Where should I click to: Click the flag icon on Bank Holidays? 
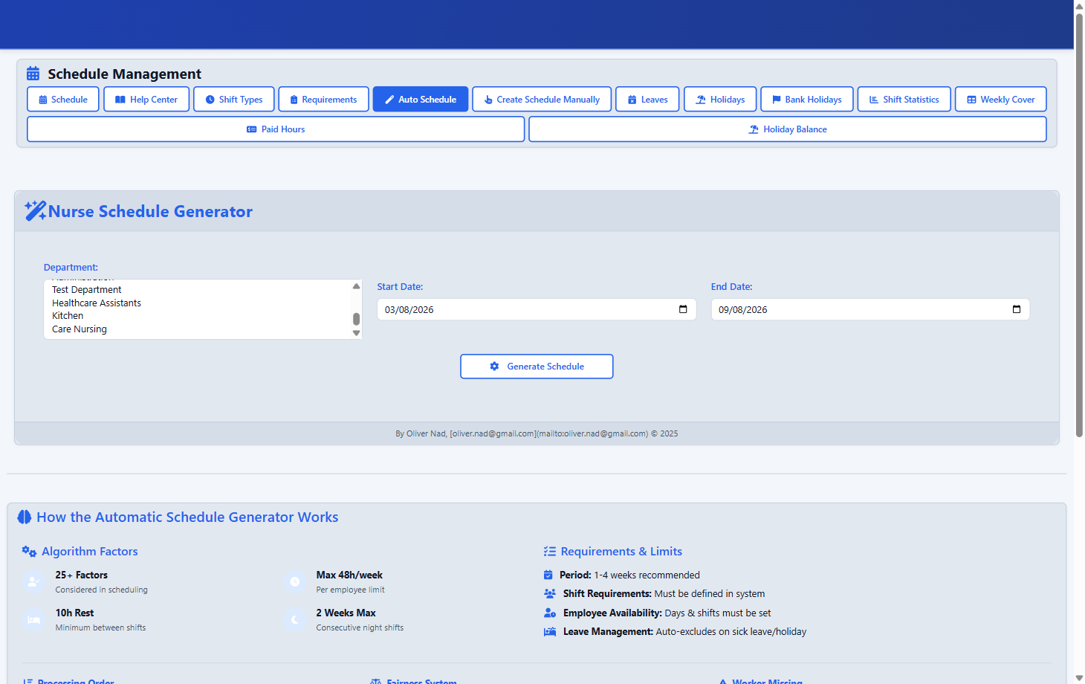[x=777, y=100]
